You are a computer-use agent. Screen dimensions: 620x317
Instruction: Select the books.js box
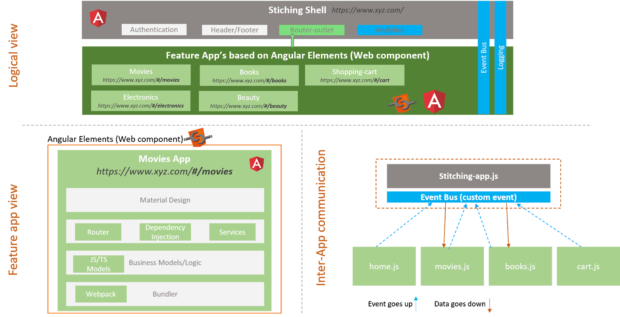(520, 266)
